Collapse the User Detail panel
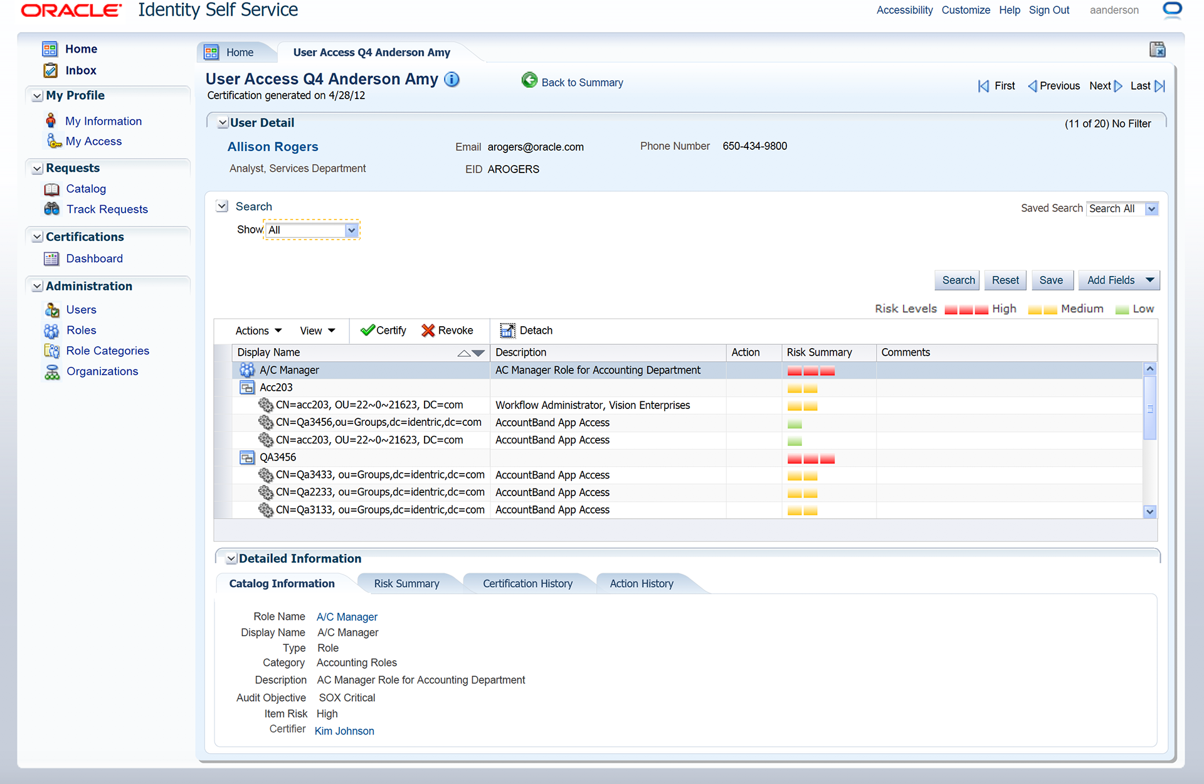The image size is (1204, 784). coord(223,123)
